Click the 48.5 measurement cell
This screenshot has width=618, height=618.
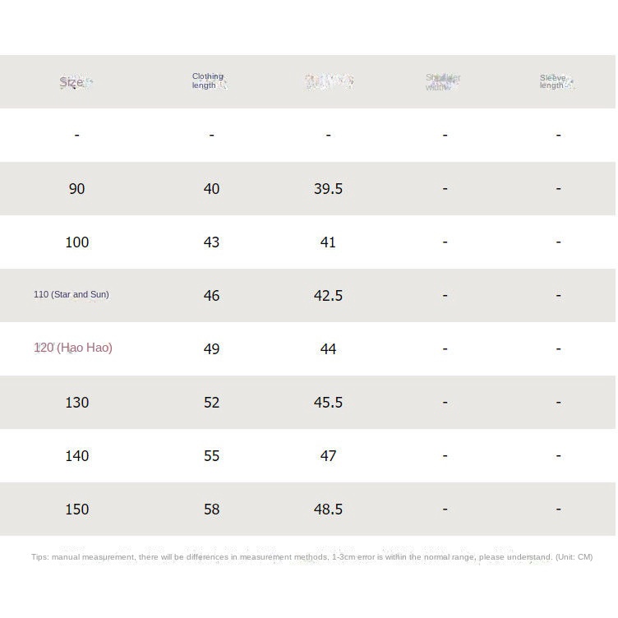click(x=328, y=510)
